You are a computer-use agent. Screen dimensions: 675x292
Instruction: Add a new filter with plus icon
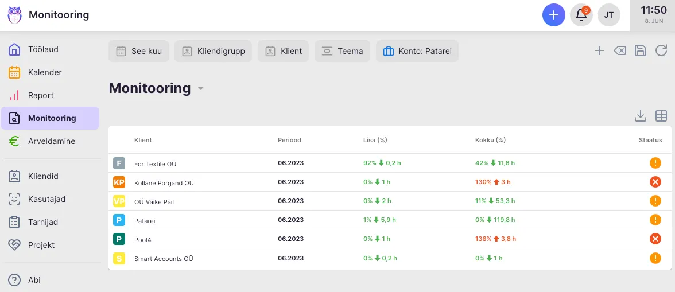point(599,51)
